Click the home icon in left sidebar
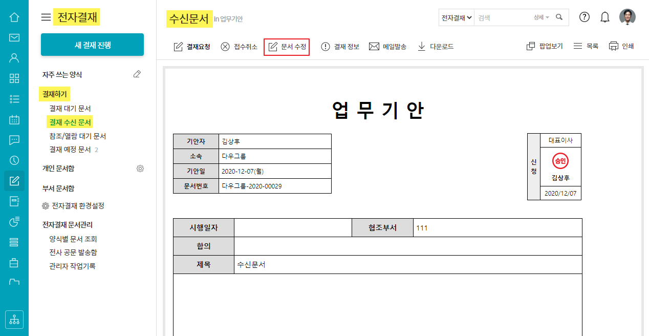This screenshot has width=649, height=336. [14, 17]
